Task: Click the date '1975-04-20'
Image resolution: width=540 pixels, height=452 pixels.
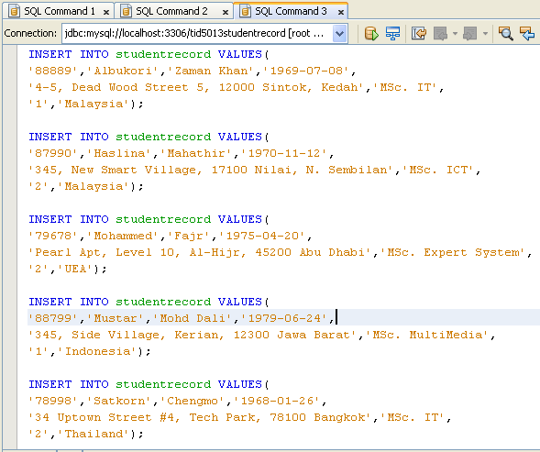Action: point(262,236)
